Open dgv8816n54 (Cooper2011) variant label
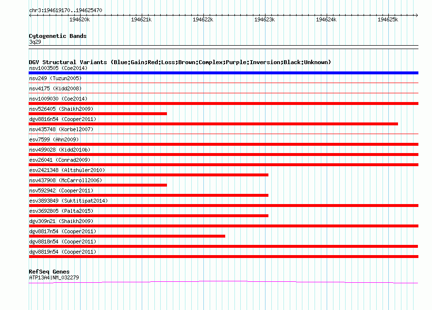This screenshot has width=432, height=310. (x=63, y=119)
